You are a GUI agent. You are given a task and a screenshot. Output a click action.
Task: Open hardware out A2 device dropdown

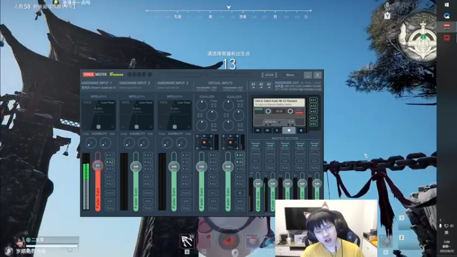pos(261,85)
